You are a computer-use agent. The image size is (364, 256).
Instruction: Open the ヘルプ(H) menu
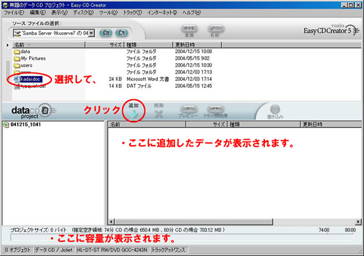(192, 12)
